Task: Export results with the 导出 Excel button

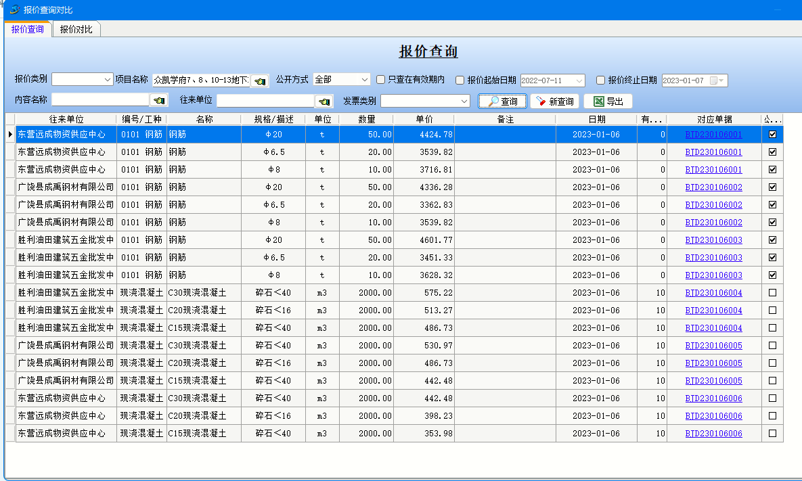Action: coord(608,101)
